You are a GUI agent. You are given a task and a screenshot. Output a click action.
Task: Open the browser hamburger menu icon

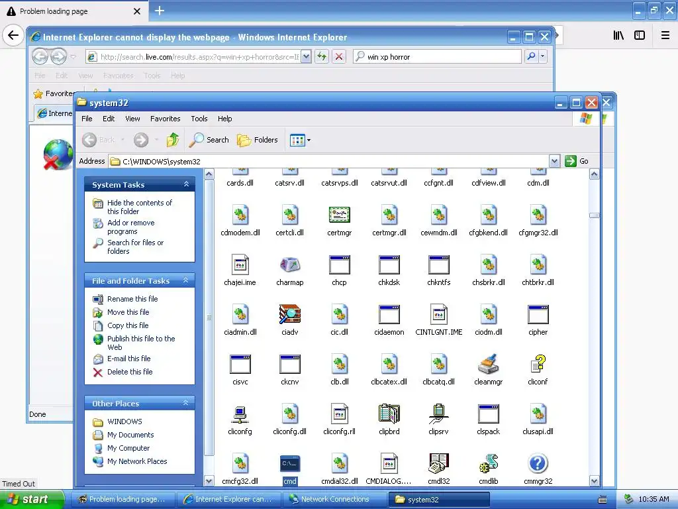tap(665, 35)
